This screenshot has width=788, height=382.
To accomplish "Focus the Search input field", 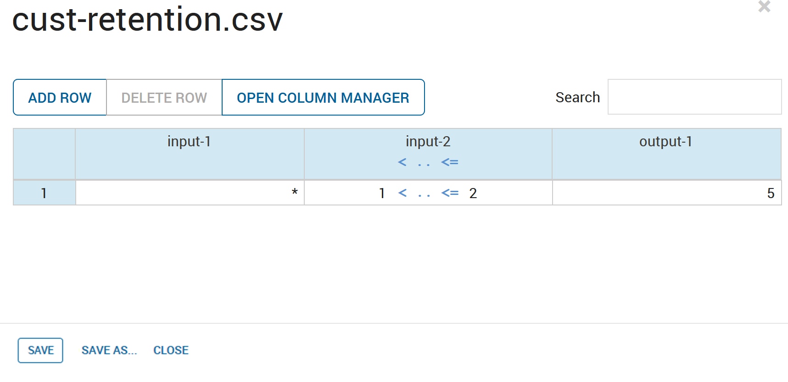I will tap(694, 97).
